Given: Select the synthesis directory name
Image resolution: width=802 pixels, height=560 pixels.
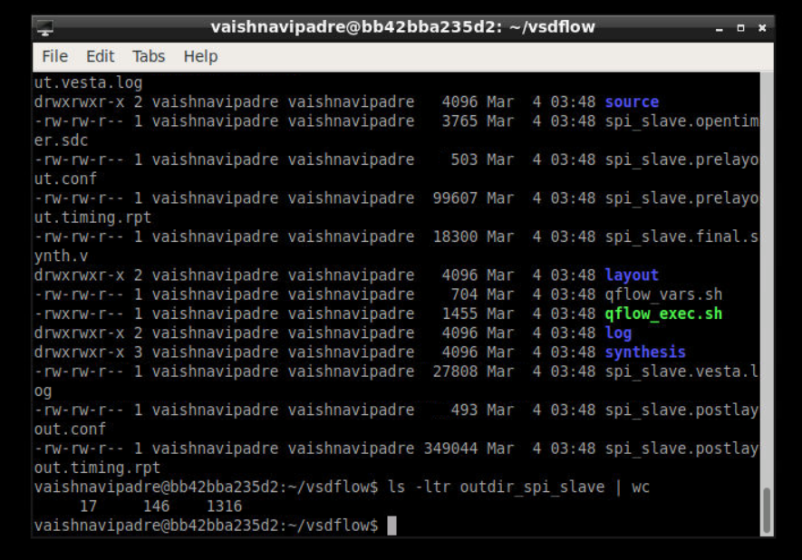Looking at the screenshot, I should 643,351.
